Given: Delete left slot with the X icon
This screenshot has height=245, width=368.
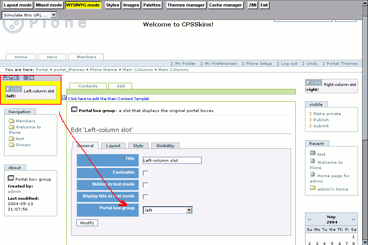Looking at the screenshot, I should click(x=31, y=78).
